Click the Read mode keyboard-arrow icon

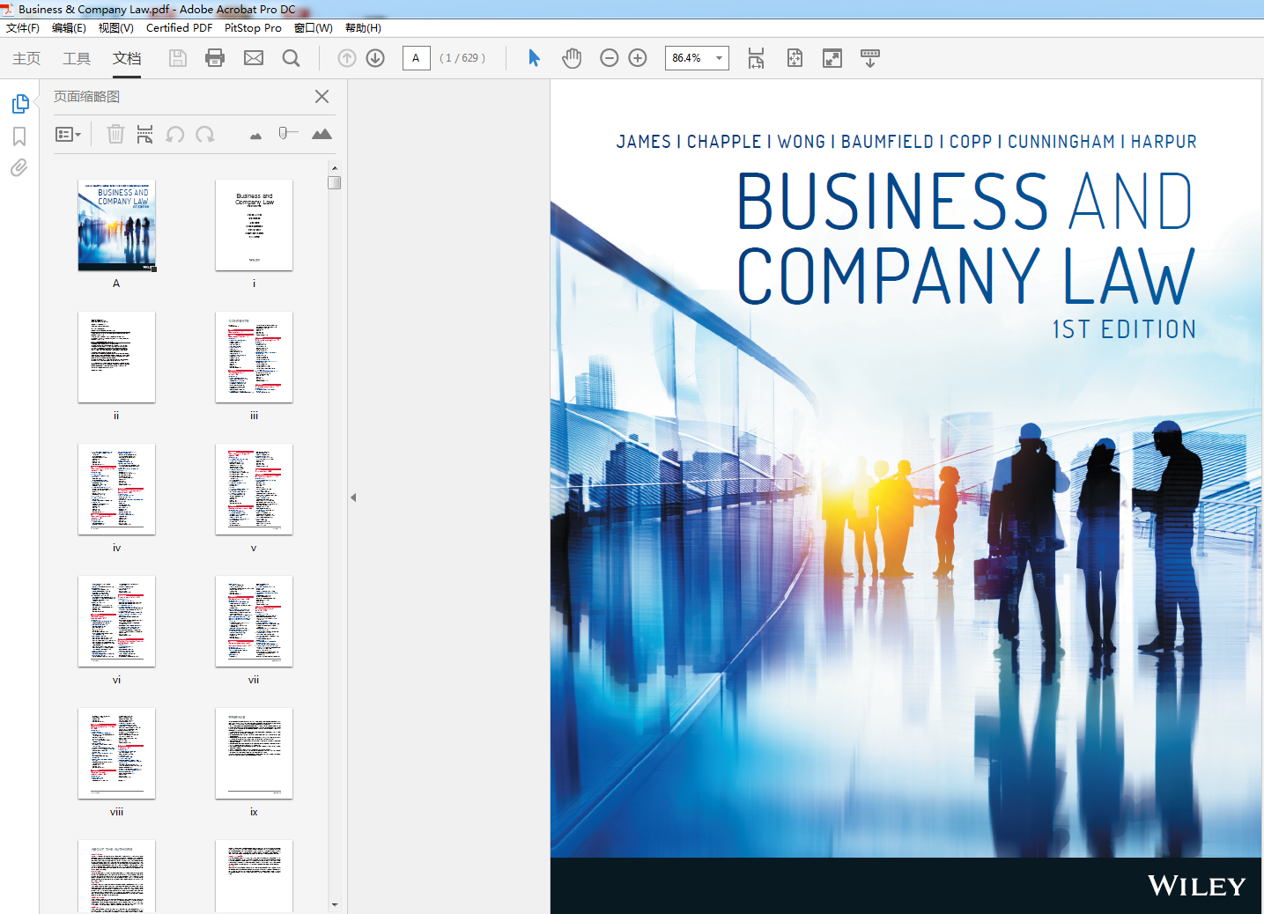pyautogui.click(x=870, y=58)
